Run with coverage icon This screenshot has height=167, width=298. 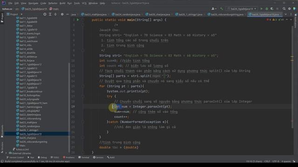(x=272, y=9)
